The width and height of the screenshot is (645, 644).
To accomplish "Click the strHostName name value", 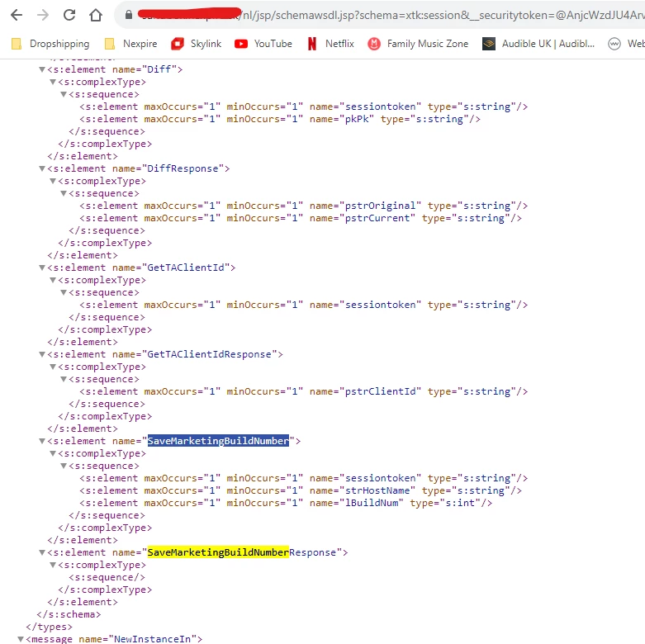I will [377, 490].
